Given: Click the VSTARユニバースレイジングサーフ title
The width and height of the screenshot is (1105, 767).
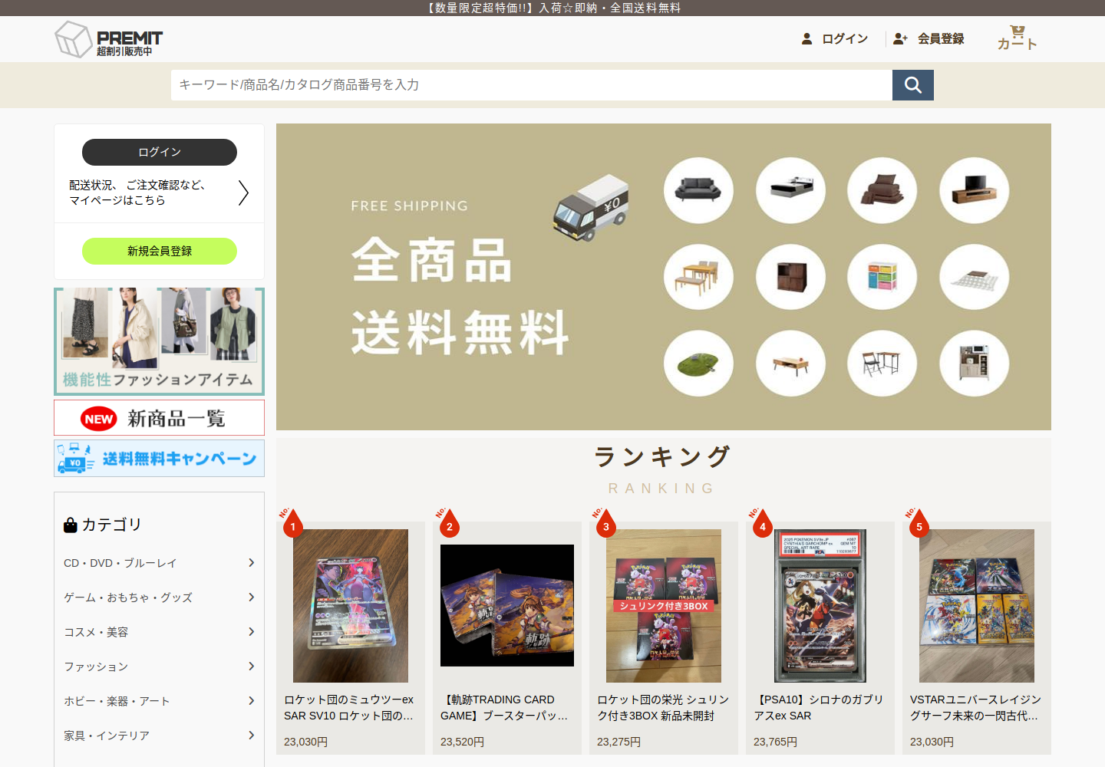Looking at the screenshot, I should (x=975, y=707).
